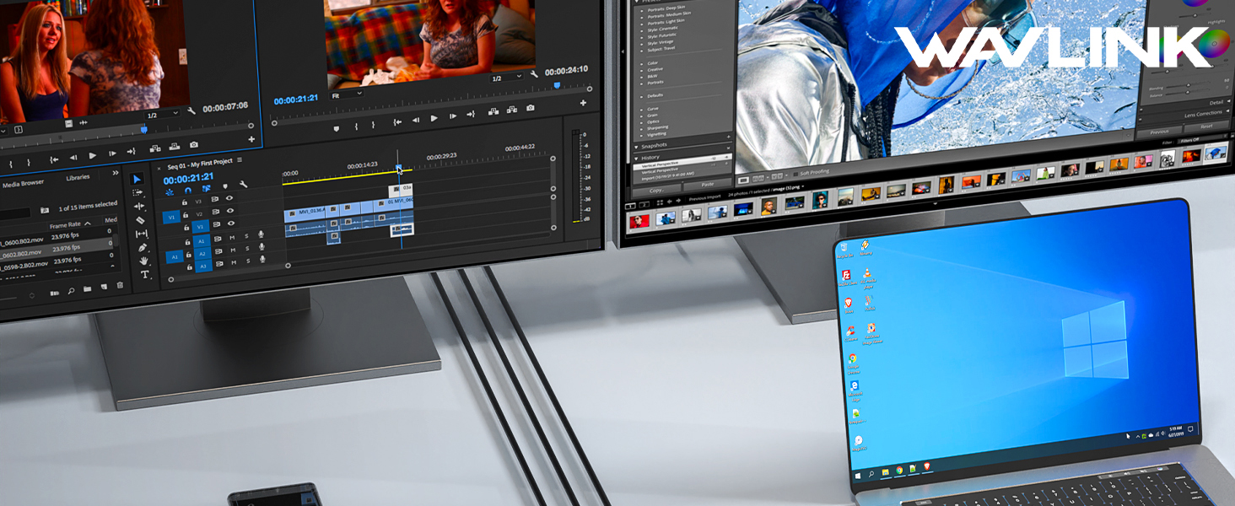Play the Program monitor video

(x=434, y=119)
